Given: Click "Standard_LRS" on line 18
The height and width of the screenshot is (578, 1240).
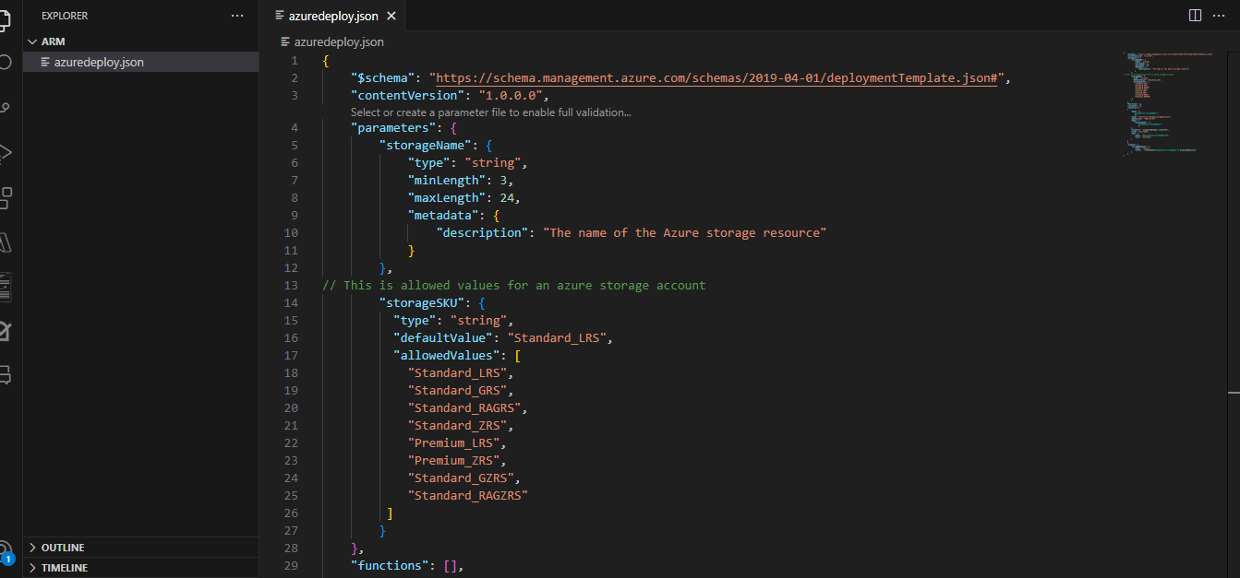Looking at the screenshot, I should 457,373.
